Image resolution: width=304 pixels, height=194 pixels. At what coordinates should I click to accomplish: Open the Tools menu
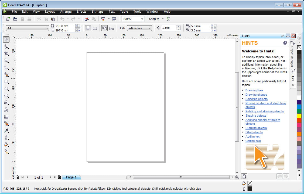(x=137, y=12)
